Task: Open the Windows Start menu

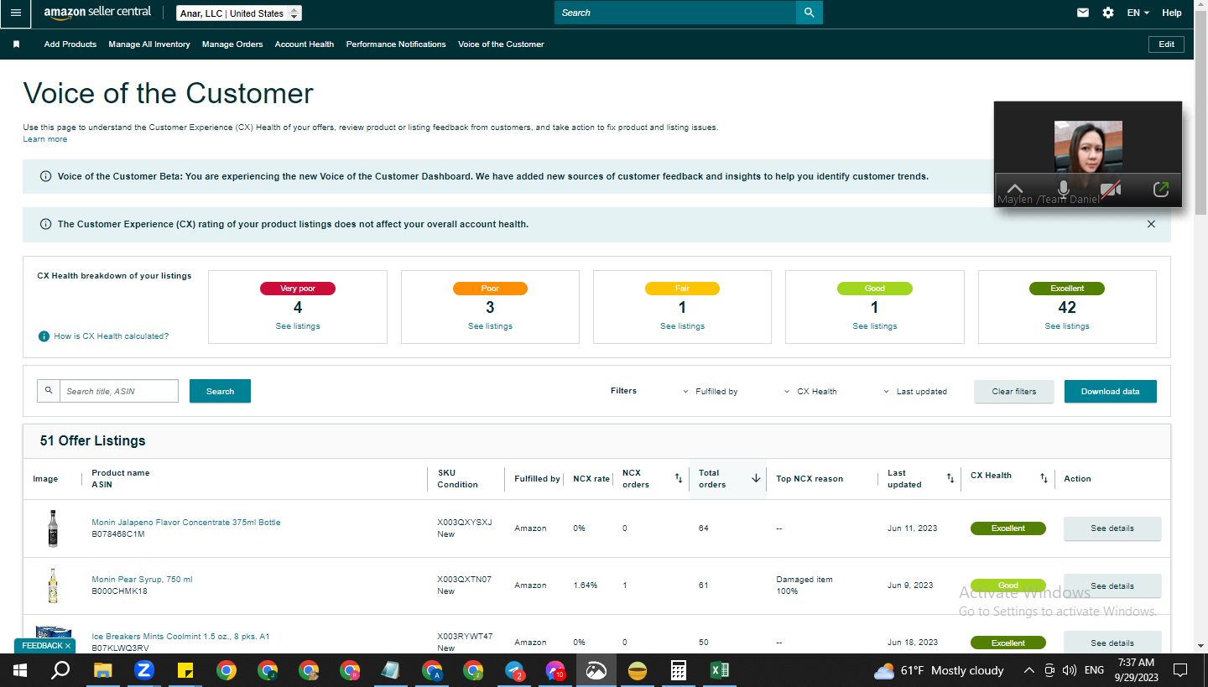Action: click(x=20, y=670)
